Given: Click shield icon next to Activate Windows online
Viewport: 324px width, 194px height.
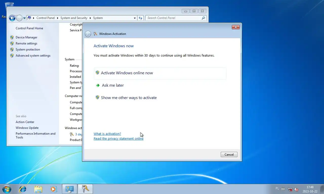Looking at the screenshot, I should coord(97,73).
